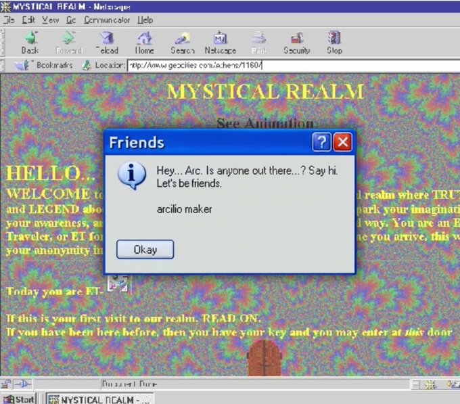Click the Friends dialog title bar
This screenshot has width=460, height=404.
pyautogui.click(x=208, y=142)
